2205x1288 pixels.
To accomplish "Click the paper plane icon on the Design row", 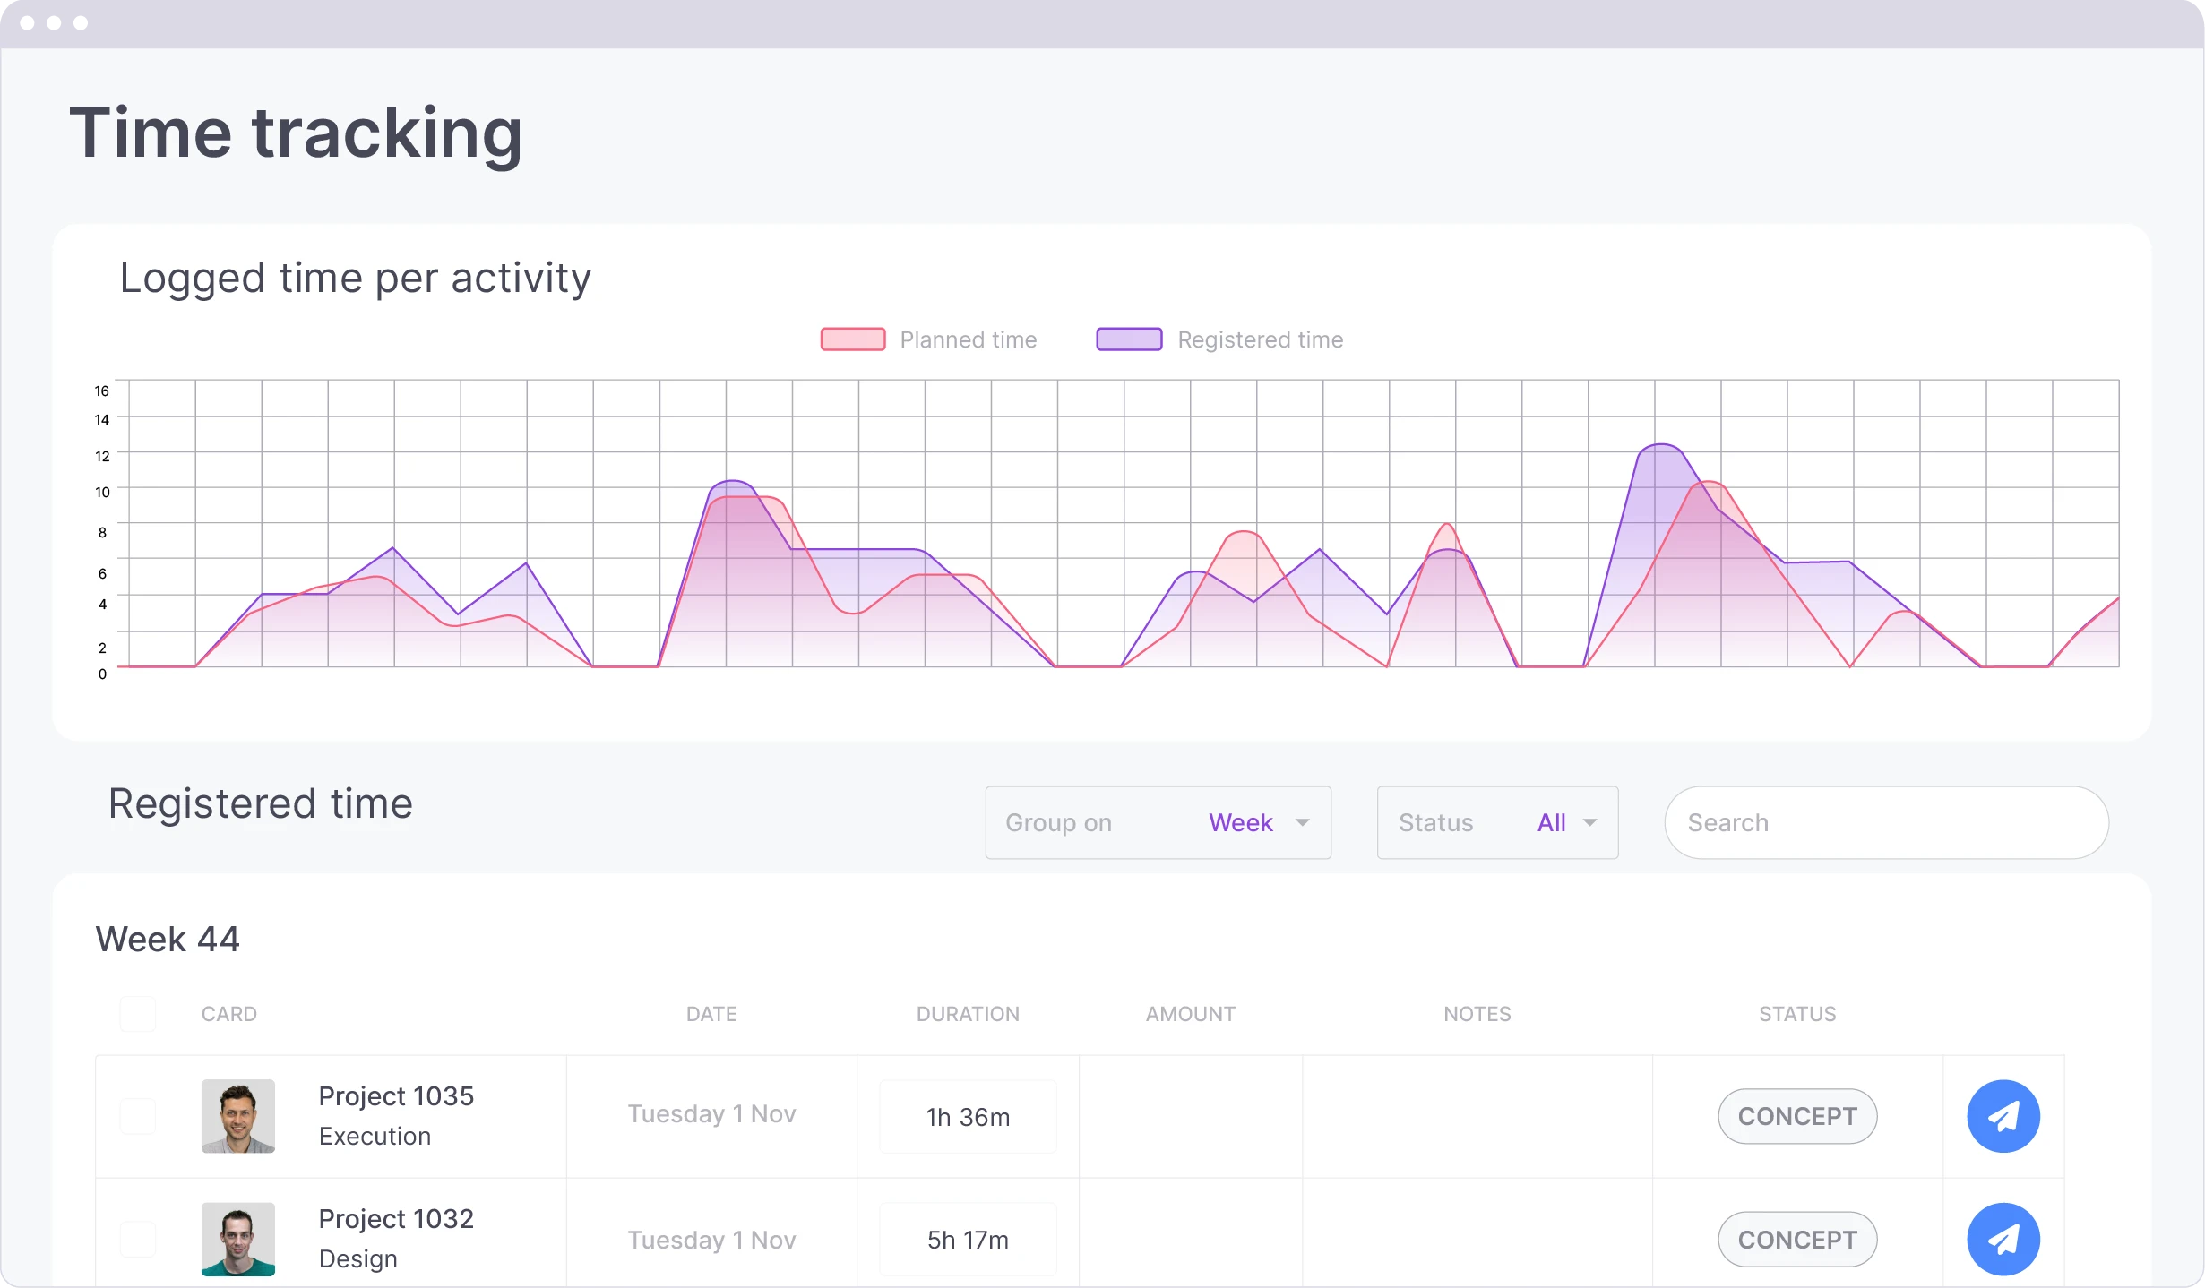I will 2003,1240.
